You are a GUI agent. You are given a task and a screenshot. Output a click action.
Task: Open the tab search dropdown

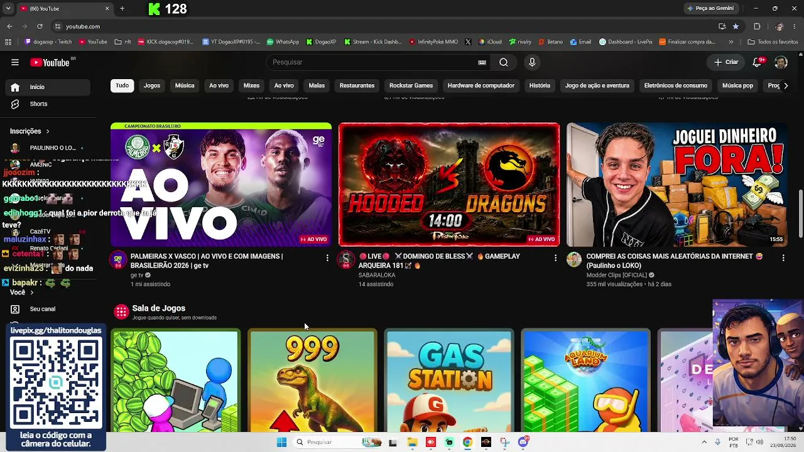8,9
